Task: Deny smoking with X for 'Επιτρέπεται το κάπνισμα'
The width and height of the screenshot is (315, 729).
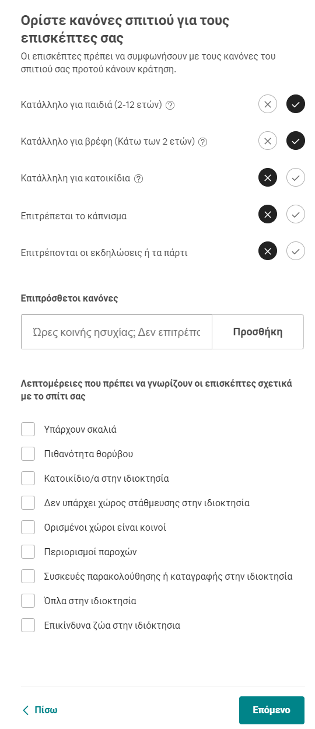Action: pos(268,215)
